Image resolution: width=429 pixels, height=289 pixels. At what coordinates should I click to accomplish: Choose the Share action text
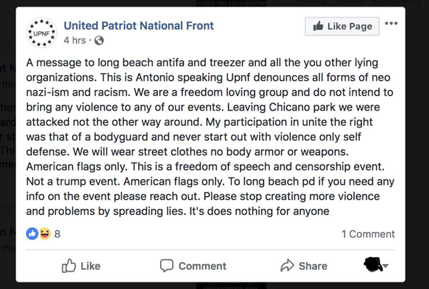pos(313,266)
